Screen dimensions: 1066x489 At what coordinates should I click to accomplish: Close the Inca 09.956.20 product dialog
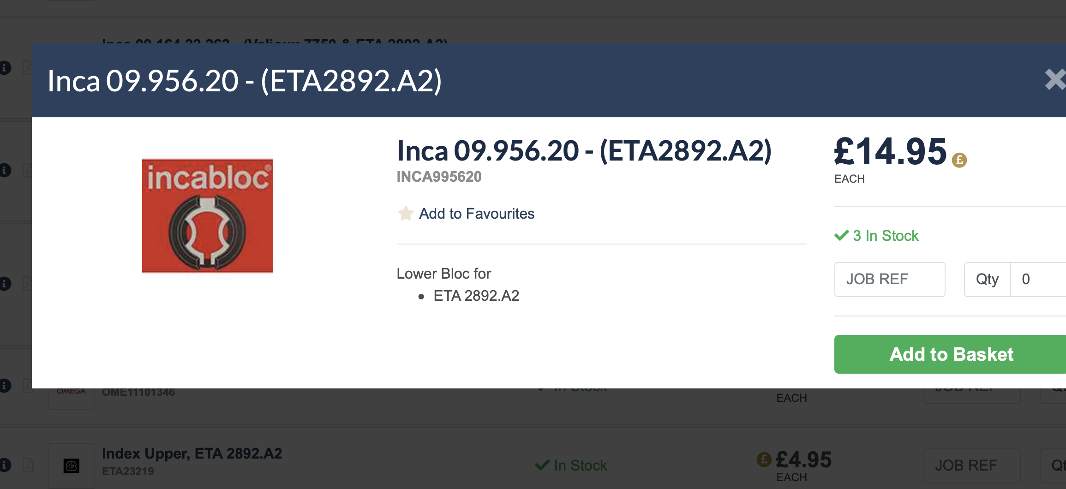1055,79
